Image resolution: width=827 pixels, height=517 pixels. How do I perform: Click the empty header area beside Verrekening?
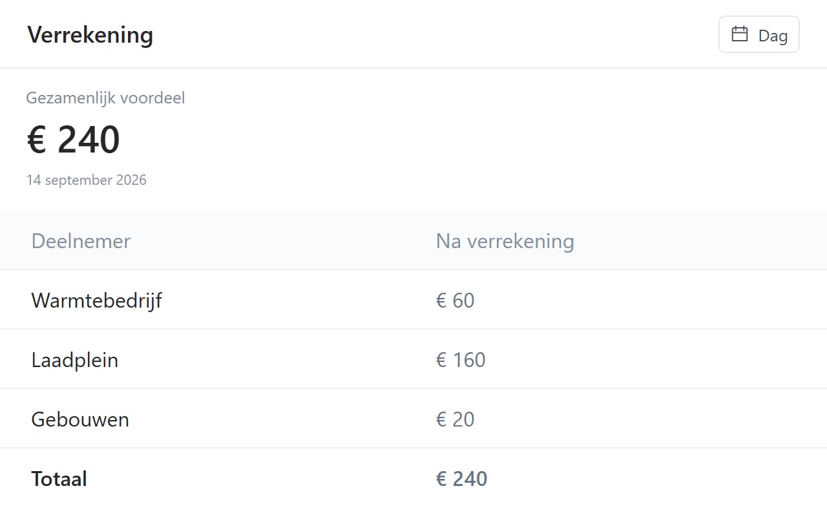tap(433, 34)
